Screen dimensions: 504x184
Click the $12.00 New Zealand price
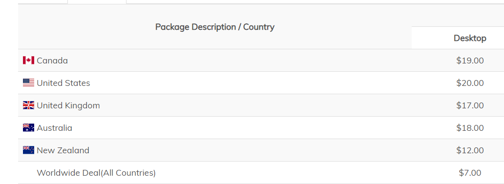point(470,151)
